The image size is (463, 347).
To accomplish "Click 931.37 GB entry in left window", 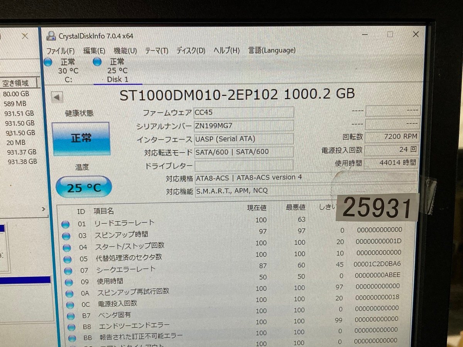I will (22, 152).
